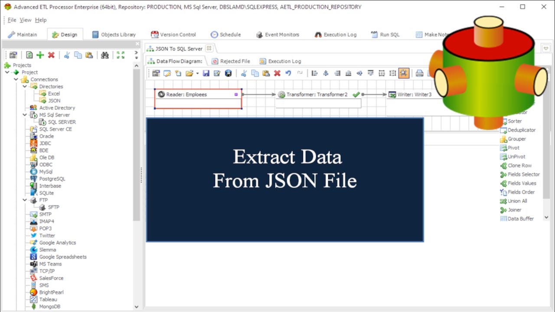
Task: Switch to the Maintain tab
Action: click(22, 35)
